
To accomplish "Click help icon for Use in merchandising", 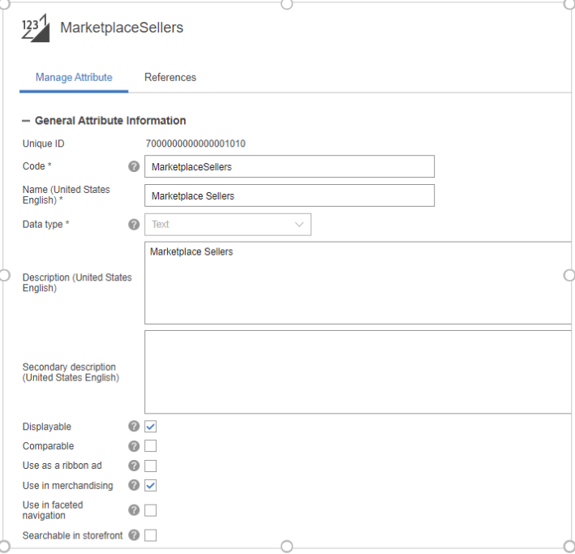I will point(135,486).
